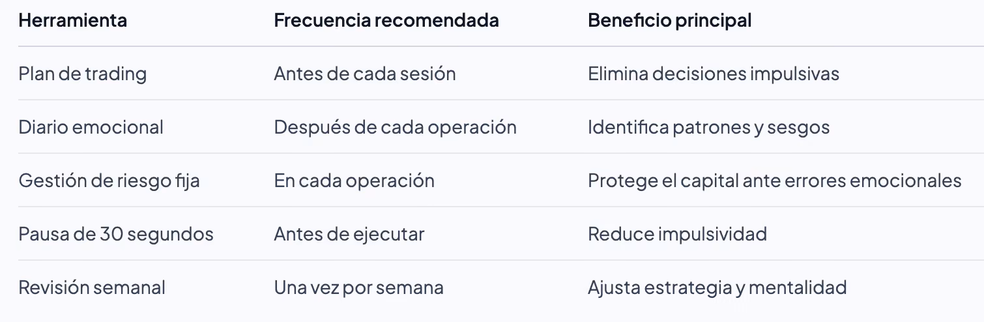Select Después de cada operación cell
This screenshot has width=984, height=322.
click(x=395, y=127)
